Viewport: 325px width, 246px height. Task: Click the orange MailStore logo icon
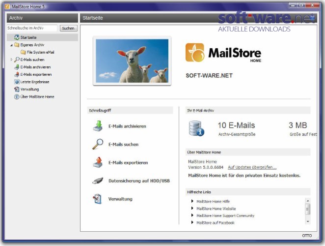[x=195, y=53]
